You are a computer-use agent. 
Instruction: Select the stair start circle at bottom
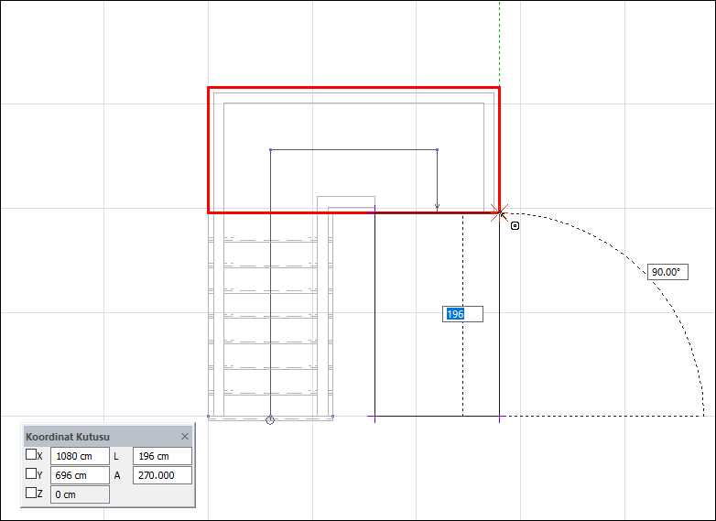tap(270, 419)
